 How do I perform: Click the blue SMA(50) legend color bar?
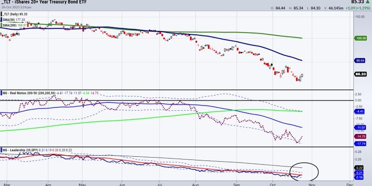2,20
